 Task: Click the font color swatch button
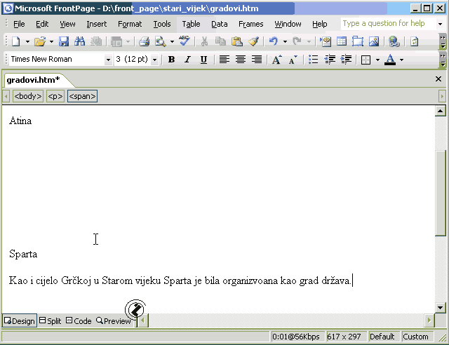(389, 60)
